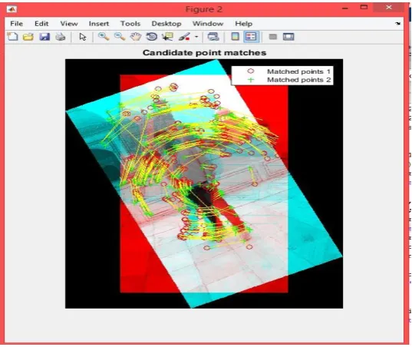Print the figure using printer icon

click(61, 37)
